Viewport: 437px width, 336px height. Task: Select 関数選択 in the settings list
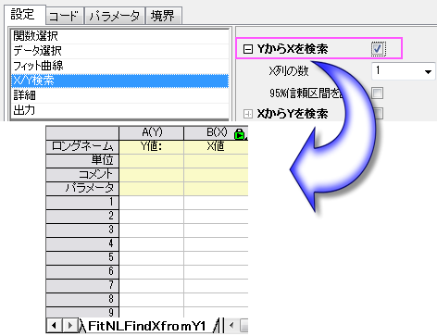(x=119, y=36)
